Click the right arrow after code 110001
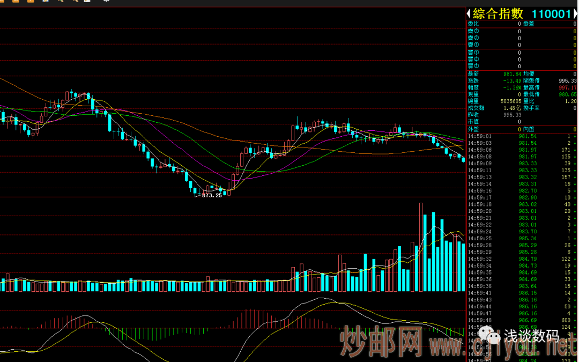This screenshot has width=579, height=362. pyautogui.click(x=575, y=14)
